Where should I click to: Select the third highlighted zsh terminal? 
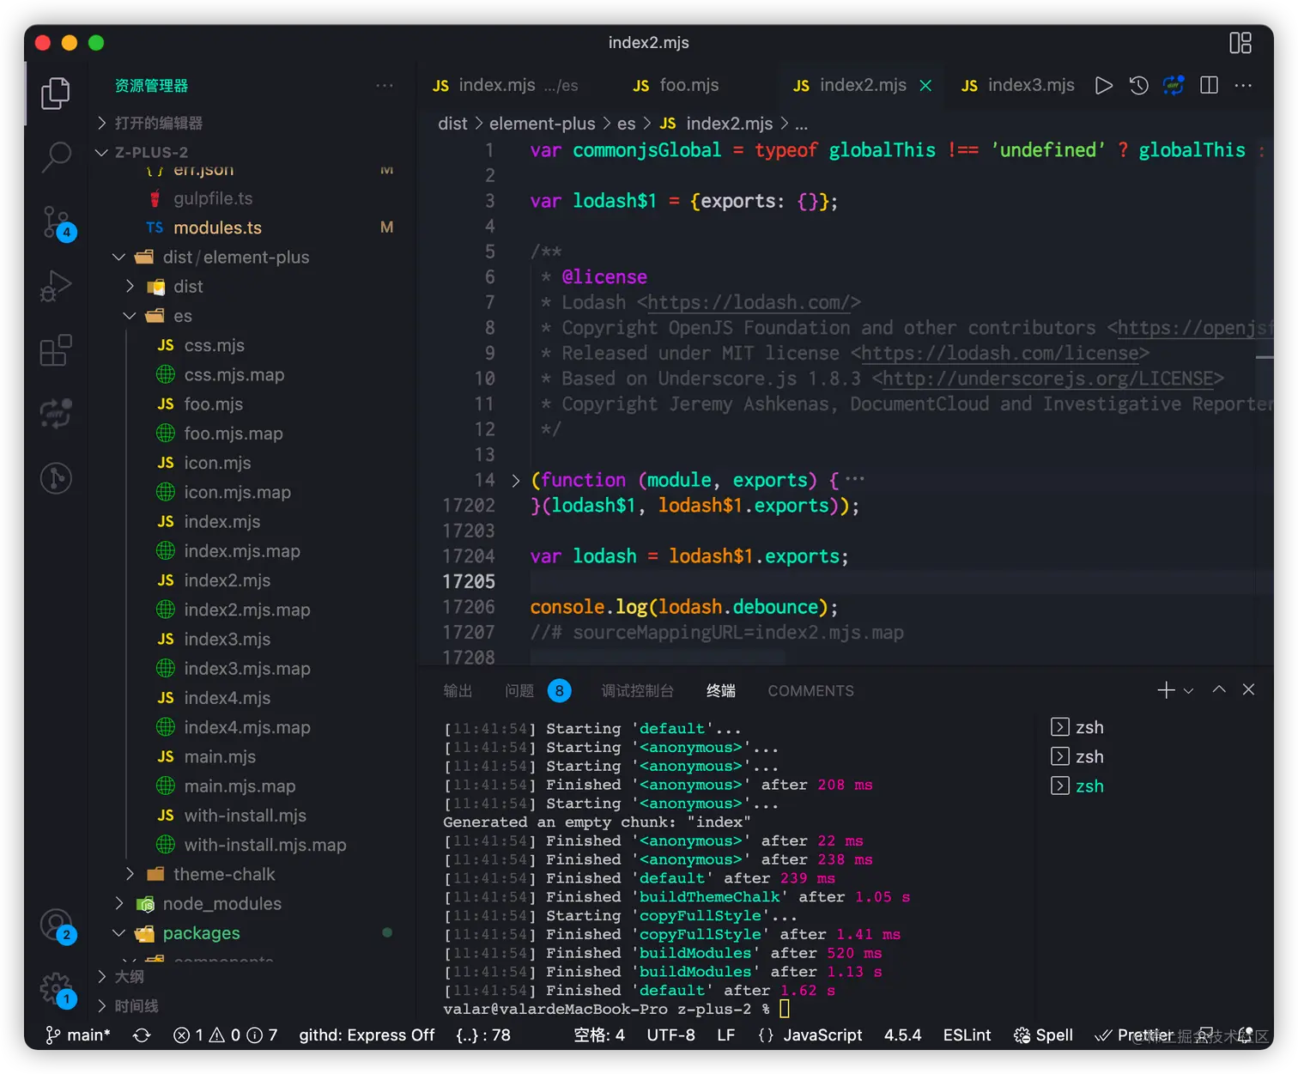pos(1078,786)
